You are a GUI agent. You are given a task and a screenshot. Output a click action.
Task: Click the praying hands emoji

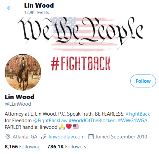[62, 127]
